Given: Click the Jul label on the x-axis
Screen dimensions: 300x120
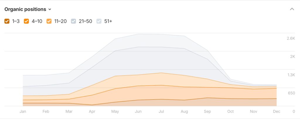Looking at the screenshot, I should pos(161,111).
